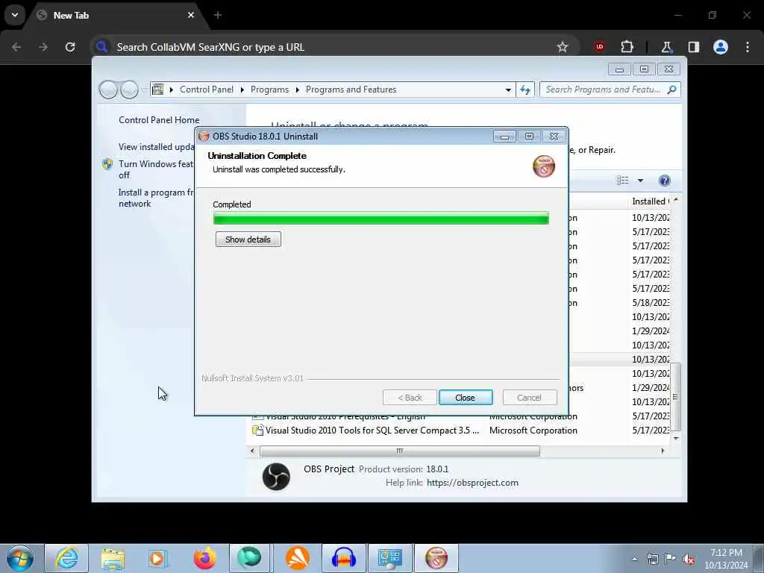Screen dimensions: 764x573
Task: Open the tab search chevron in Chrome
Action: tap(15, 15)
